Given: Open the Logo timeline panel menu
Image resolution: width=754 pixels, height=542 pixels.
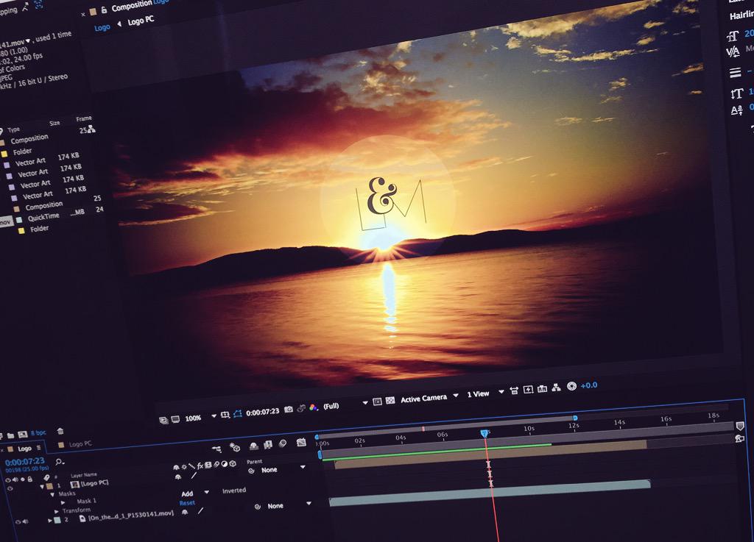Looking at the screenshot, I should [x=39, y=447].
